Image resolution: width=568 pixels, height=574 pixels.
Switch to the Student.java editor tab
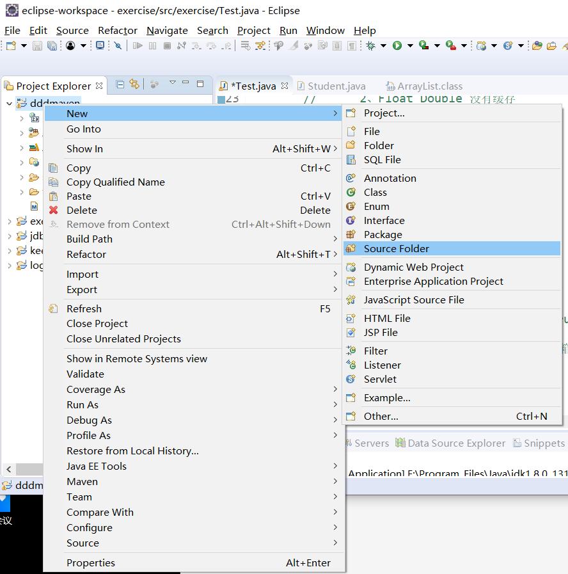(x=331, y=86)
